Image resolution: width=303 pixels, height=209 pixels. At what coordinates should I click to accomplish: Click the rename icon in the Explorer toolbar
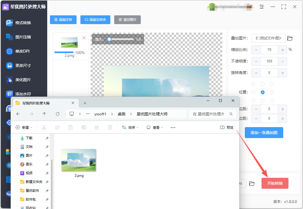coord(84,127)
